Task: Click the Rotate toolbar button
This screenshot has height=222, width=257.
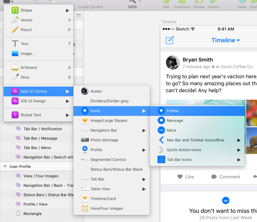Action: click(x=199, y=5)
